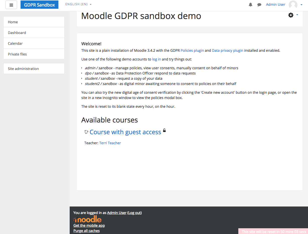Click the admin / sandbox account line

(x=161, y=68)
